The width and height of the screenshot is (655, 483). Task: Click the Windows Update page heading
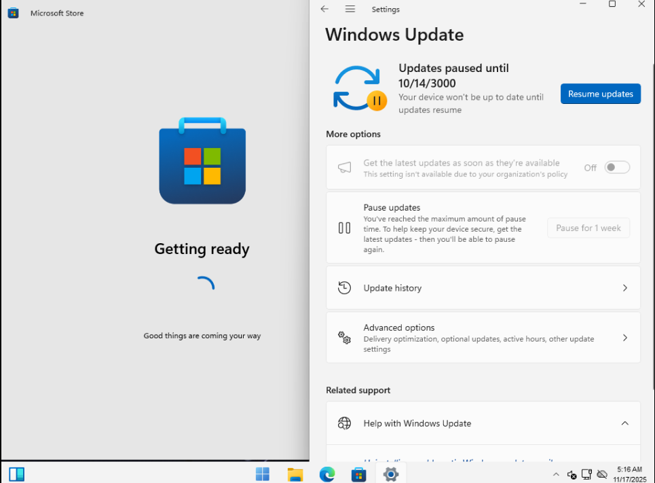point(394,35)
